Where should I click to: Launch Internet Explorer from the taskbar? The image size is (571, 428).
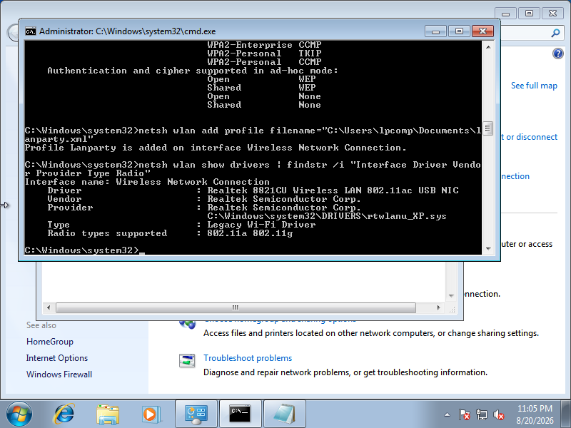pos(64,414)
